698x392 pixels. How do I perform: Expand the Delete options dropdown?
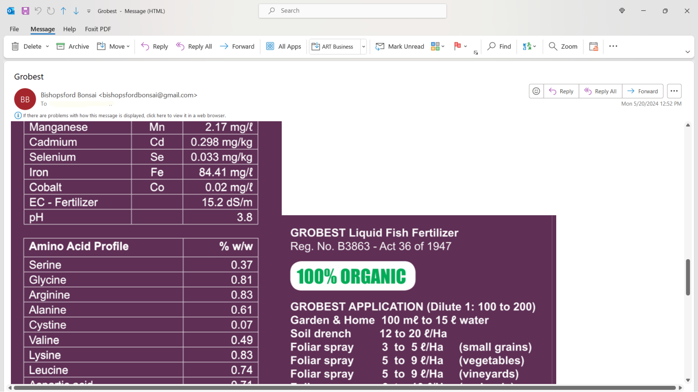point(47,46)
